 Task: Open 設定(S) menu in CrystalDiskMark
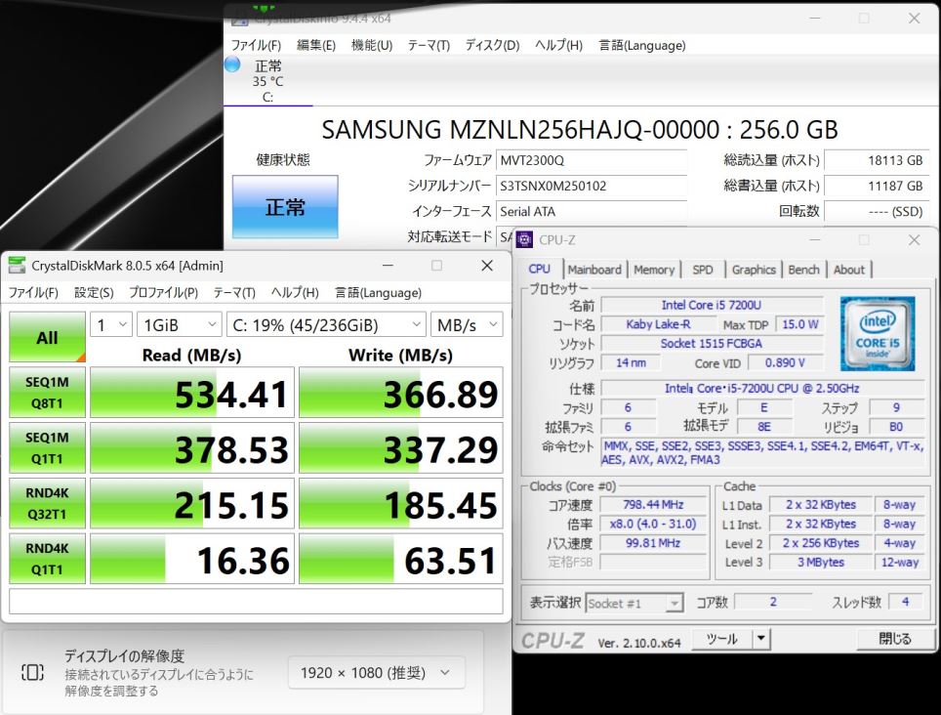(x=94, y=292)
